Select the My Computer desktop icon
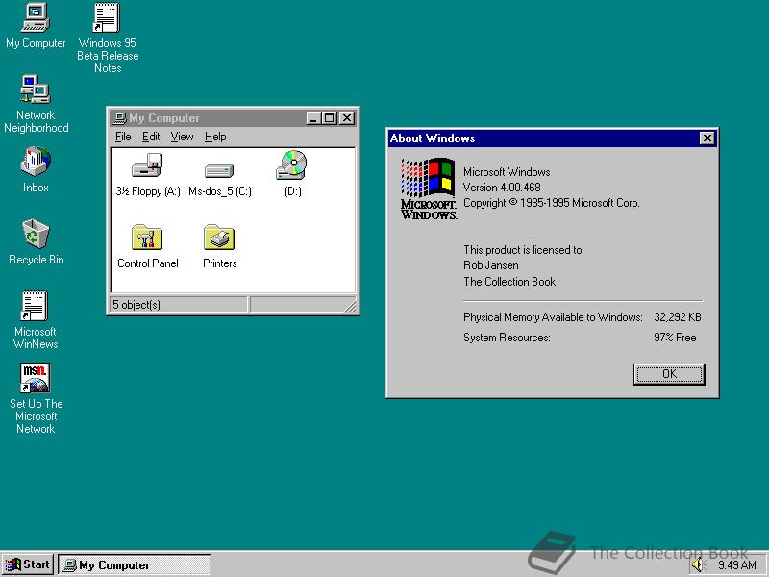Viewport: 769px width, 577px height. tap(35, 17)
